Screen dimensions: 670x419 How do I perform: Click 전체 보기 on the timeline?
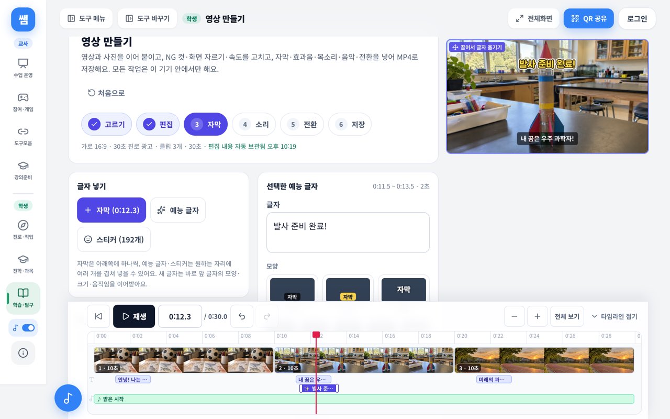tap(567, 316)
